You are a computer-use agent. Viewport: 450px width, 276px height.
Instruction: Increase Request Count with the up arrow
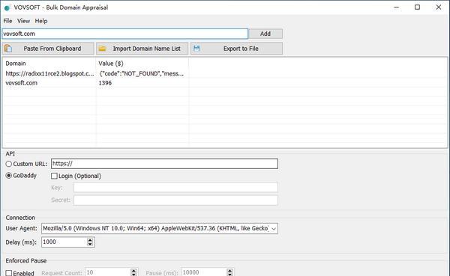[133, 270]
